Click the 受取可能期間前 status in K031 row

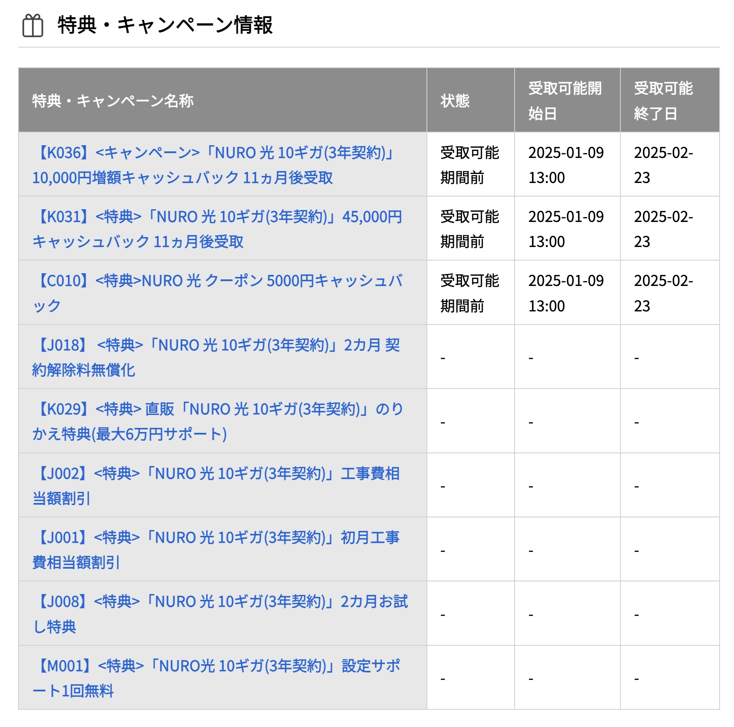click(x=470, y=229)
